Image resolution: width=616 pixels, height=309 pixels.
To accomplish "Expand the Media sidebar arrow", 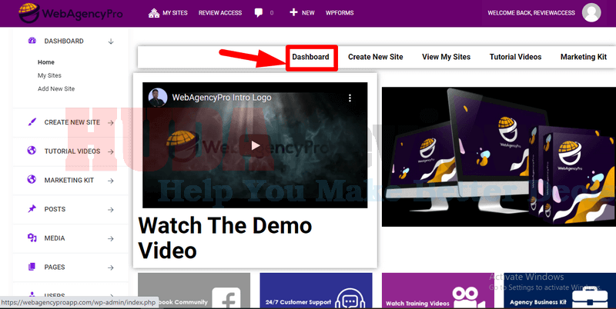I will 111,239.
